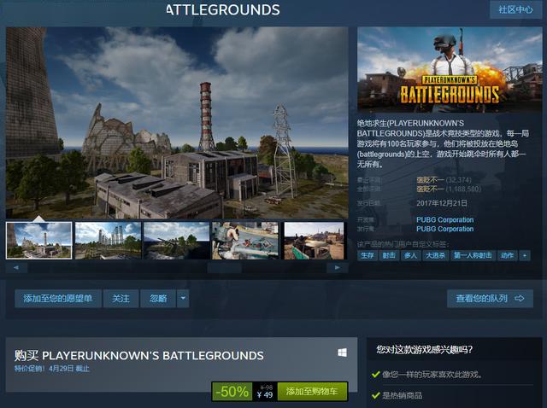Click checkmark beside 是热销商品
547x408 pixels.
[376, 395]
